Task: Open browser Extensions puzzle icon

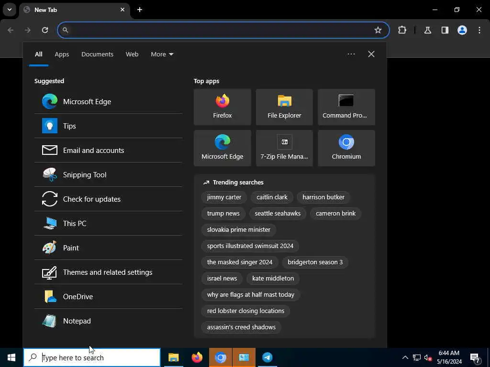Action: pyautogui.click(x=402, y=30)
